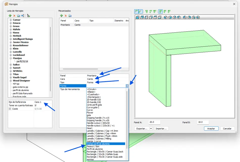
Task: Click the Importar... button
Action: coord(161,129)
